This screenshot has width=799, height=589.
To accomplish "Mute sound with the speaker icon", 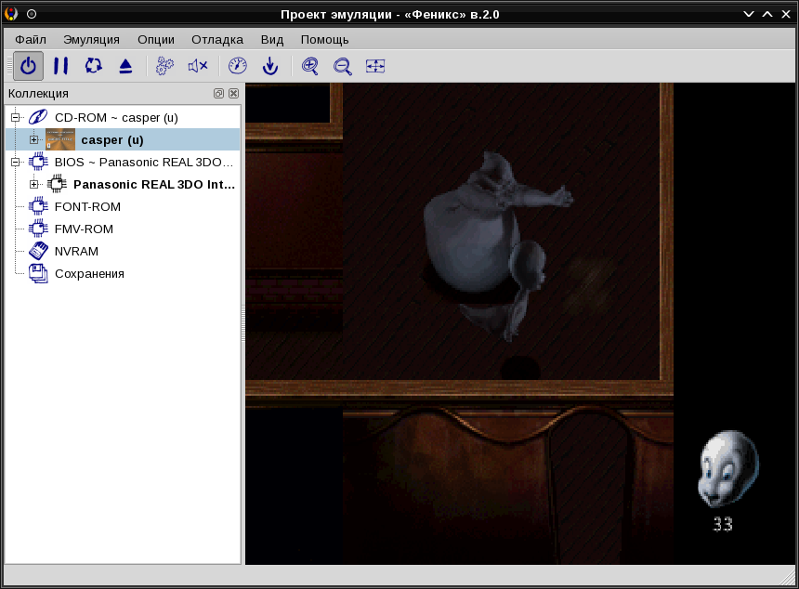I will 197,66.
